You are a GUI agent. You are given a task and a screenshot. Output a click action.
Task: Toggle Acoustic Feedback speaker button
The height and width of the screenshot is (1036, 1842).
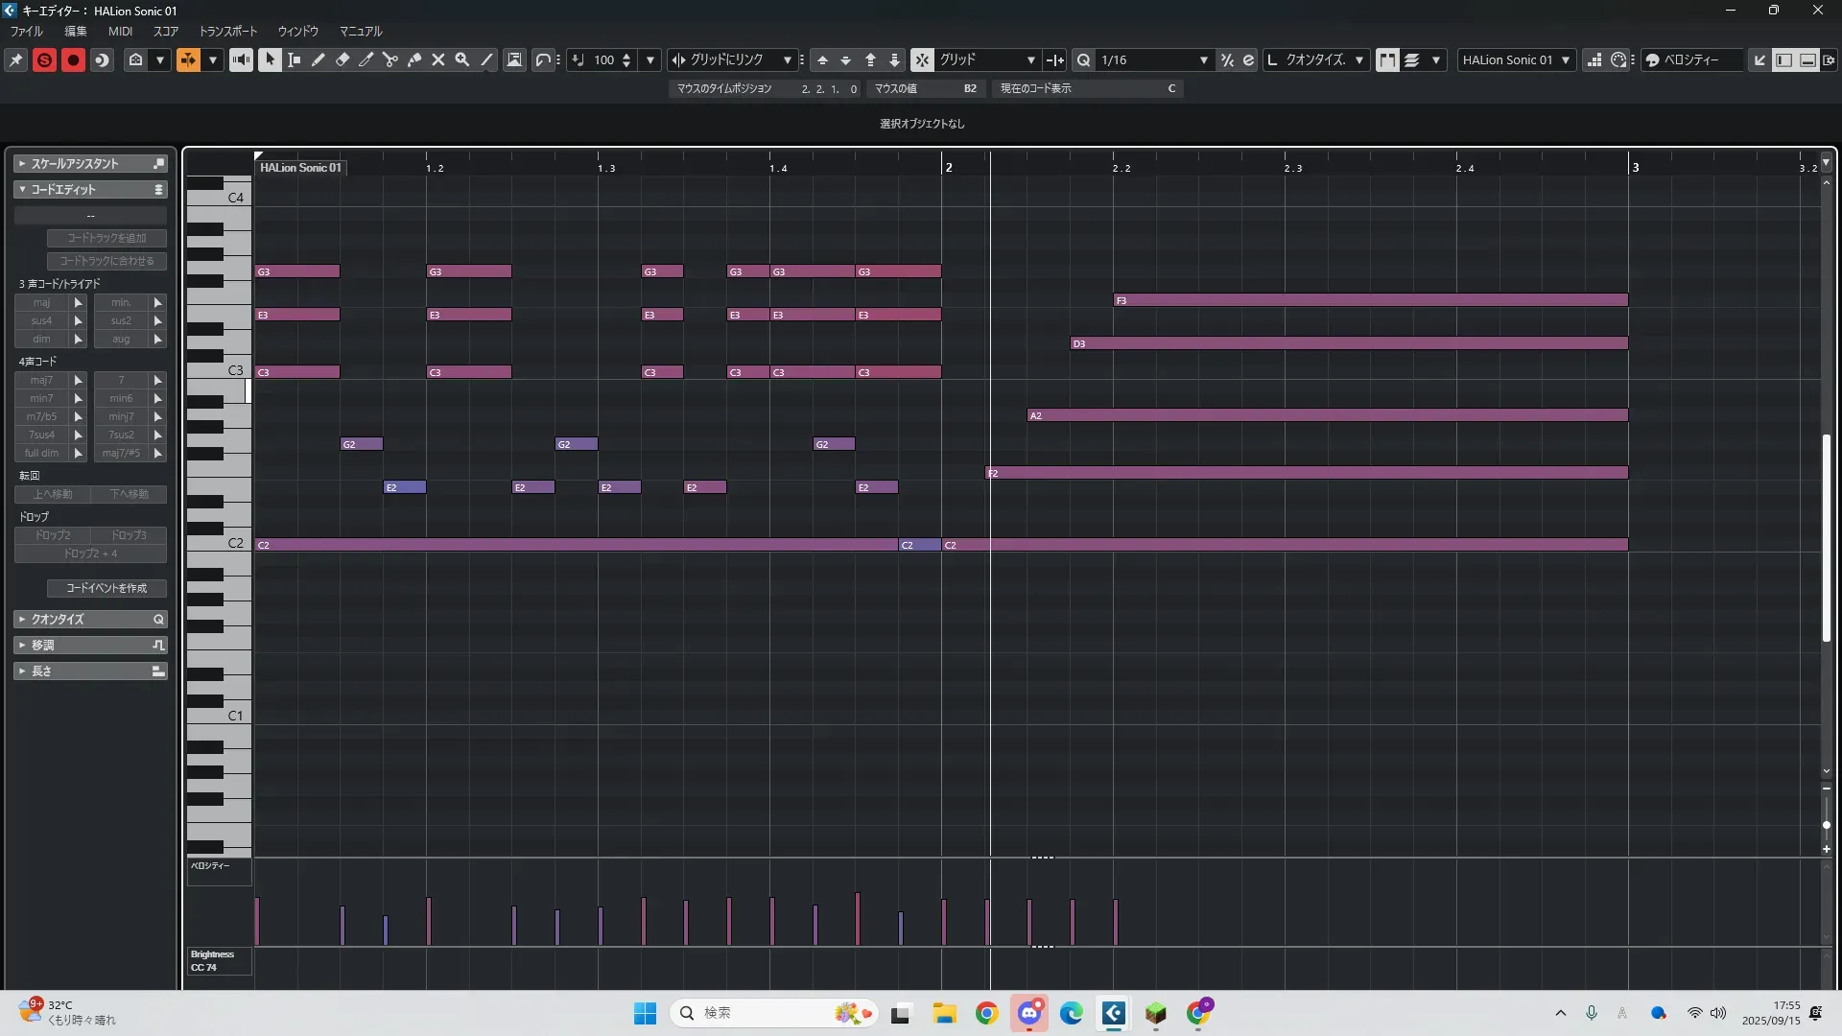pos(241,59)
